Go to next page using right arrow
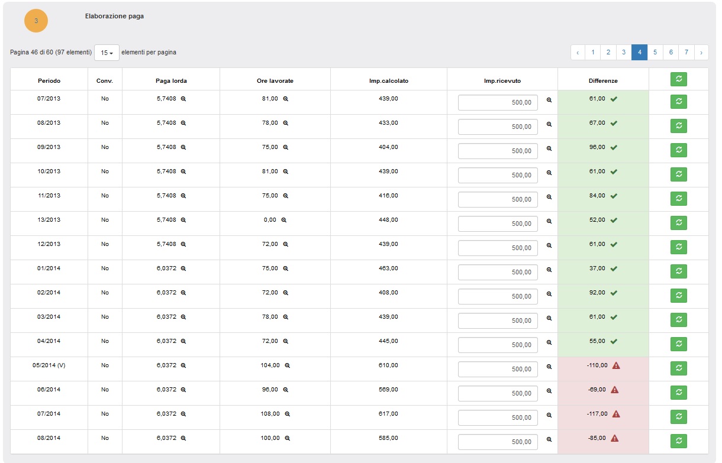Viewport: 722px width, 463px height. point(701,53)
